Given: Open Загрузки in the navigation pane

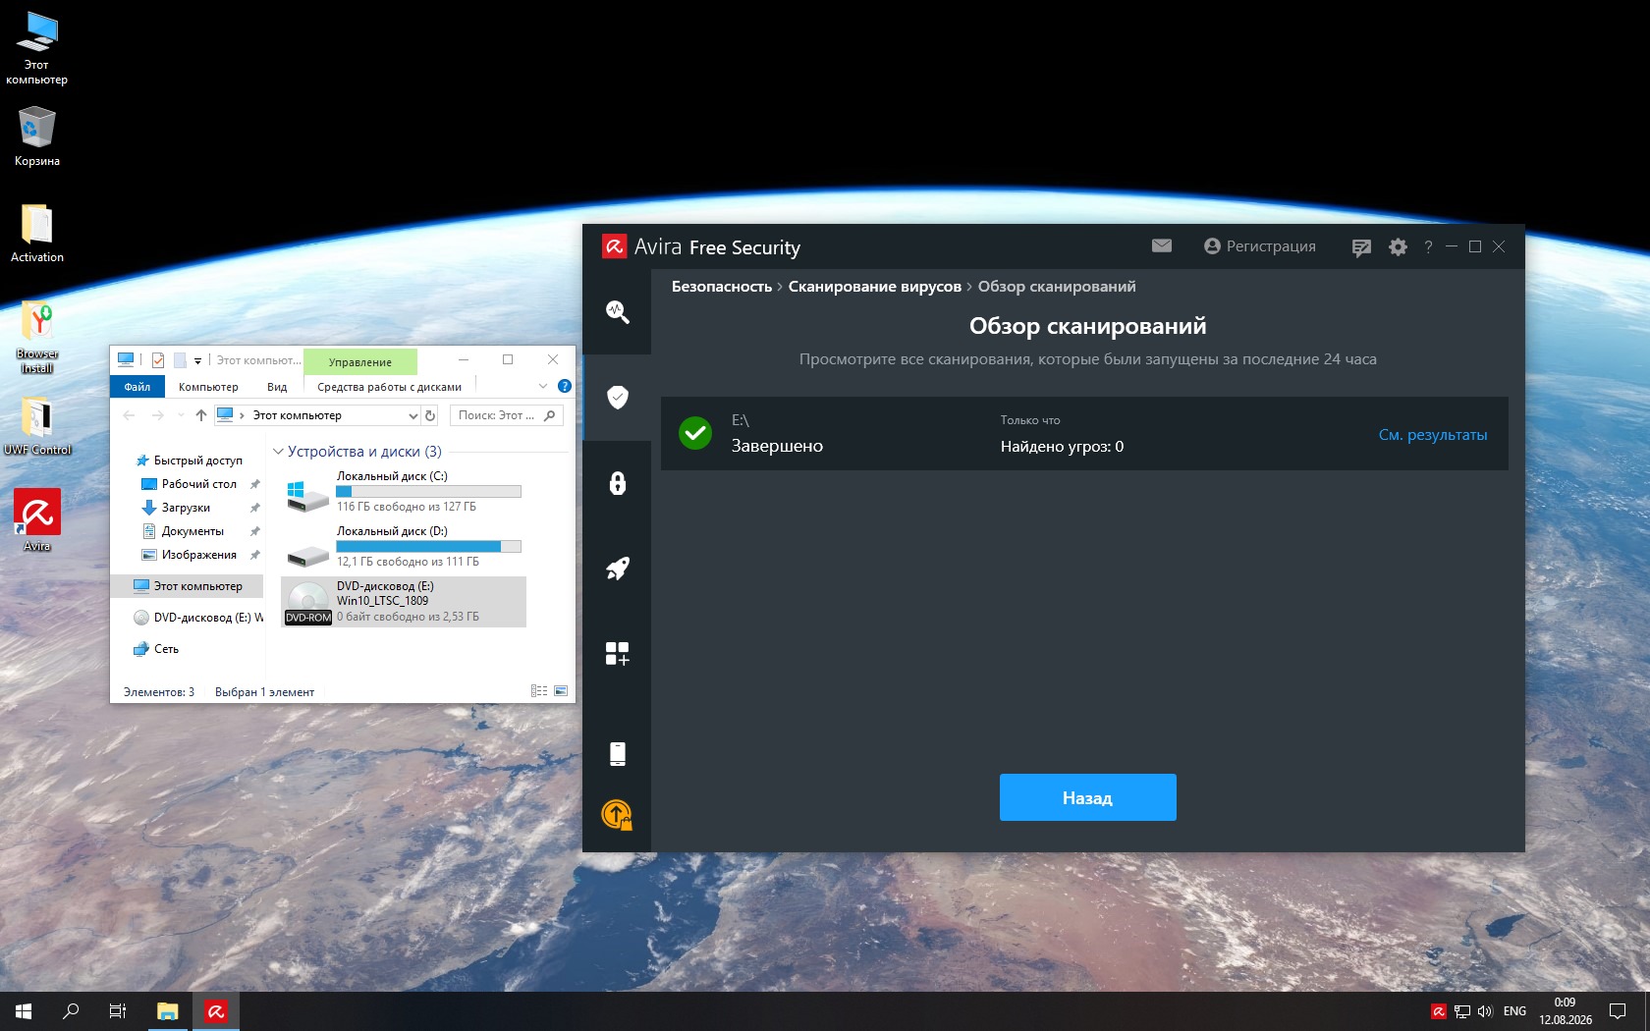Looking at the screenshot, I should pos(186,508).
